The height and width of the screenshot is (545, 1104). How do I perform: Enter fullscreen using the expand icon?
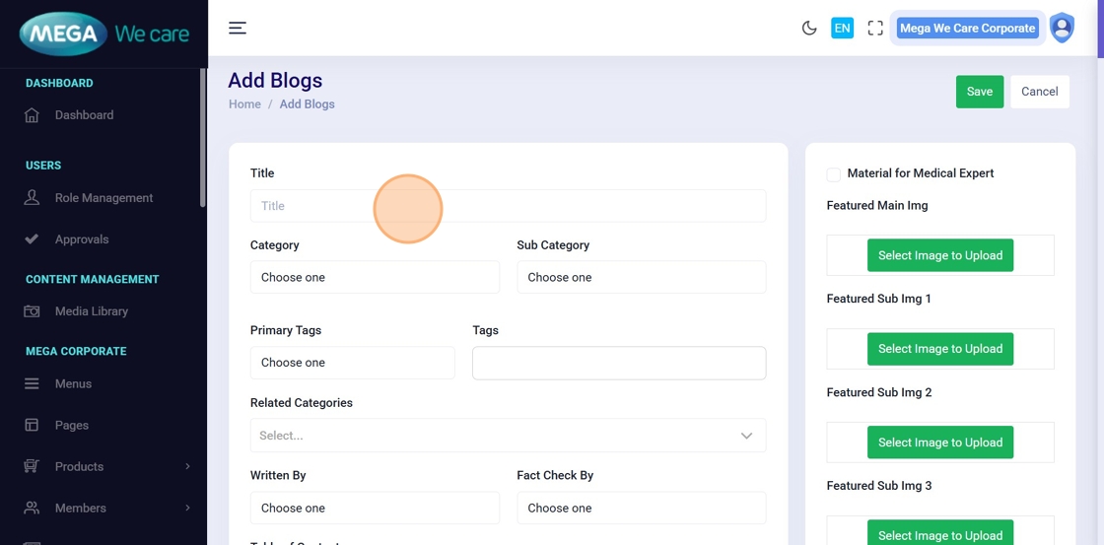[875, 28]
